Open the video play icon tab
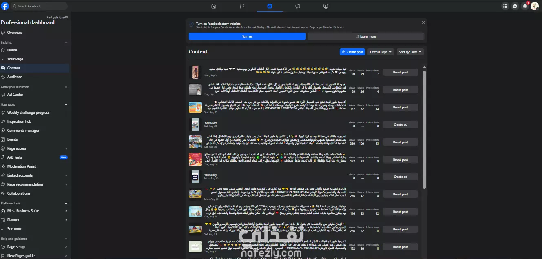Screen dimensions: 542x259 (325, 6)
